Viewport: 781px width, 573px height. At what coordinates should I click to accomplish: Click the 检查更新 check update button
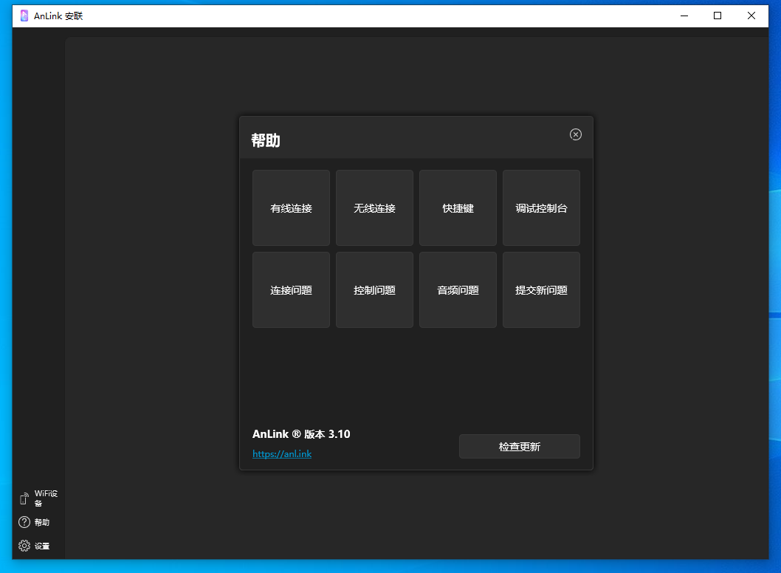pos(520,447)
